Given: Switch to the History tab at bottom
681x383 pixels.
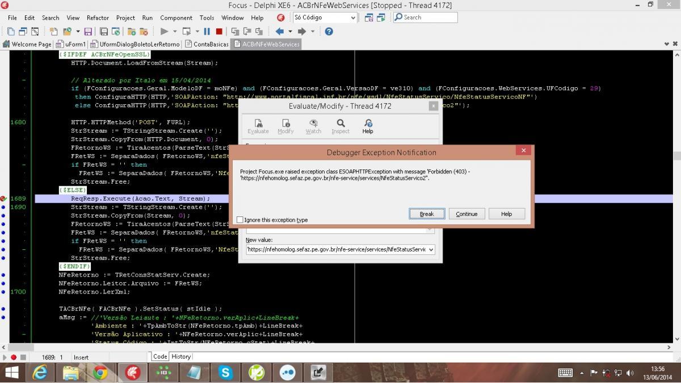Looking at the screenshot, I should click(181, 356).
